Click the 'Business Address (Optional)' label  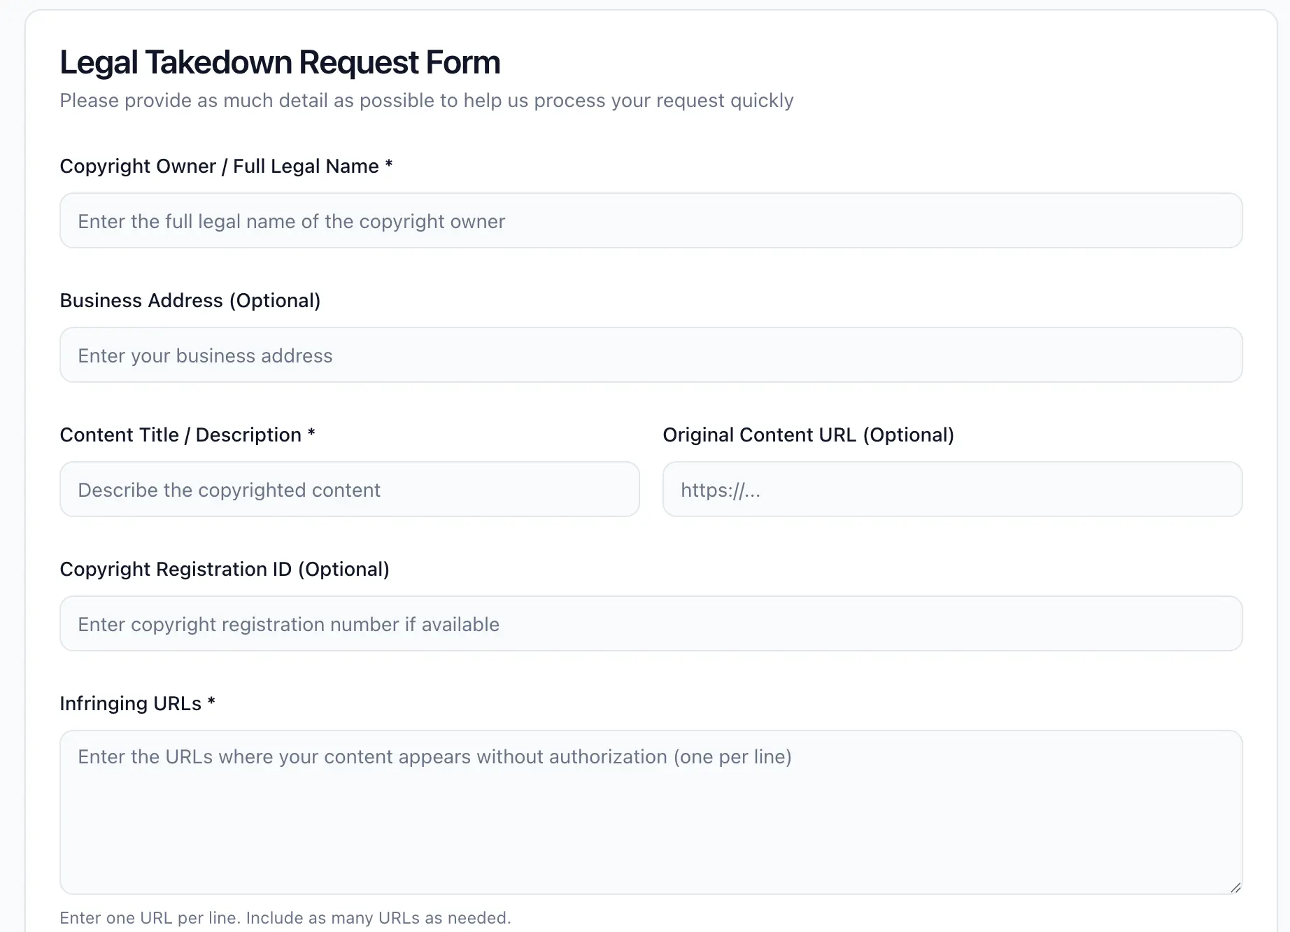pyautogui.click(x=190, y=300)
